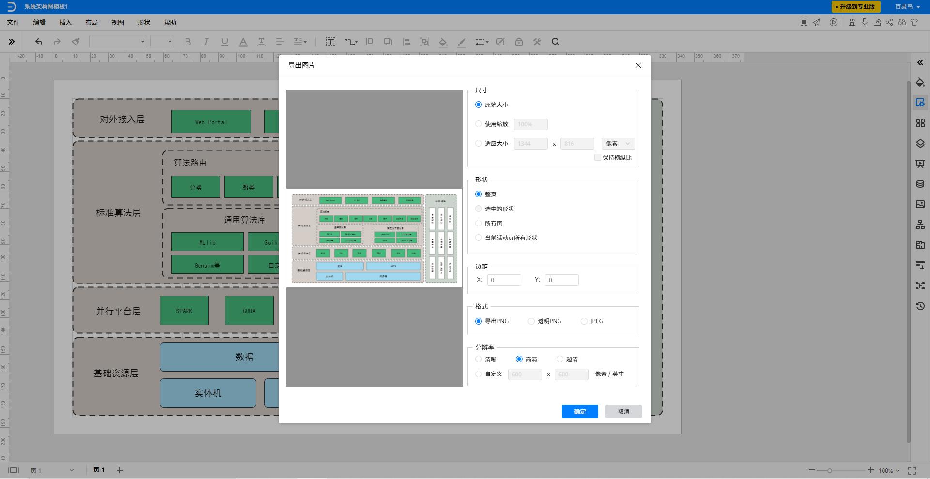Screen dimensions: 930x479
Task: Open the image panel icon in right sidebar
Action: tap(920, 205)
